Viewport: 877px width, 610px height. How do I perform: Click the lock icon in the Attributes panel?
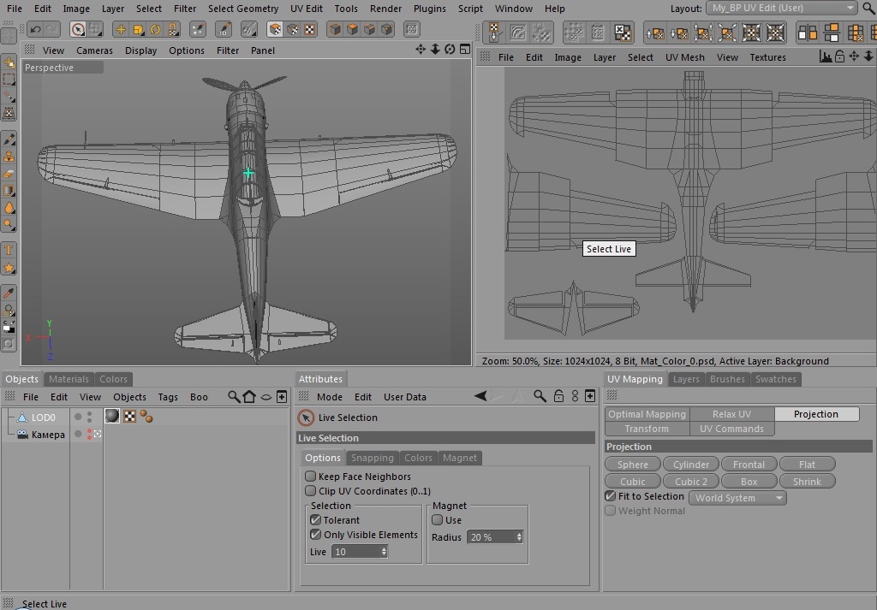click(x=558, y=397)
